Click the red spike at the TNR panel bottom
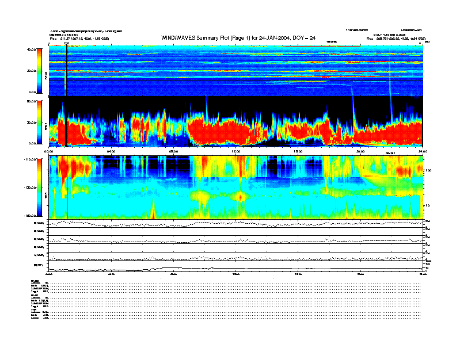 [153, 212]
